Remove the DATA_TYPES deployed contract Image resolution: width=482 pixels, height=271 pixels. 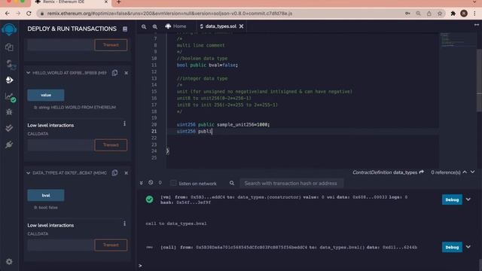click(x=126, y=173)
